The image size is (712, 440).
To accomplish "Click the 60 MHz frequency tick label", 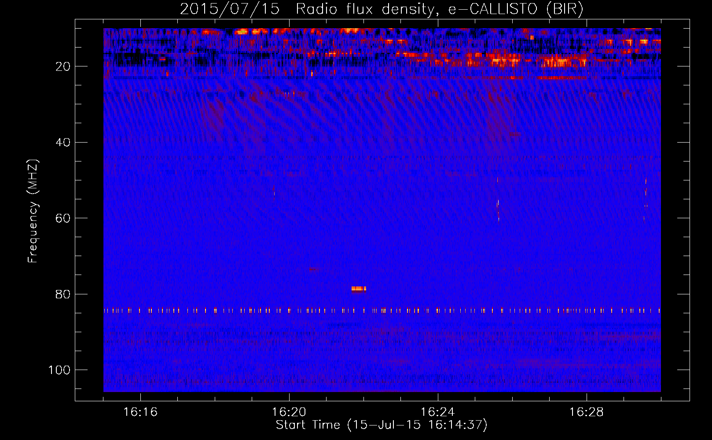I will pyautogui.click(x=63, y=218).
